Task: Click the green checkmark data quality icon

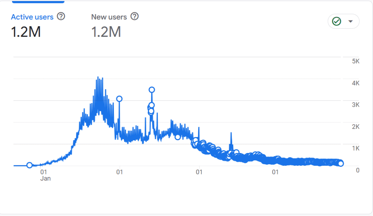Action: tap(337, 21)
